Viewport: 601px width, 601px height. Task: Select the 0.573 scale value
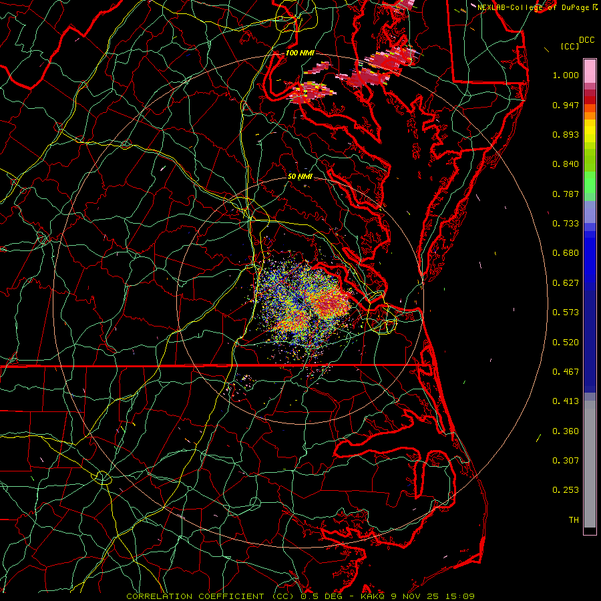[566, 313]
